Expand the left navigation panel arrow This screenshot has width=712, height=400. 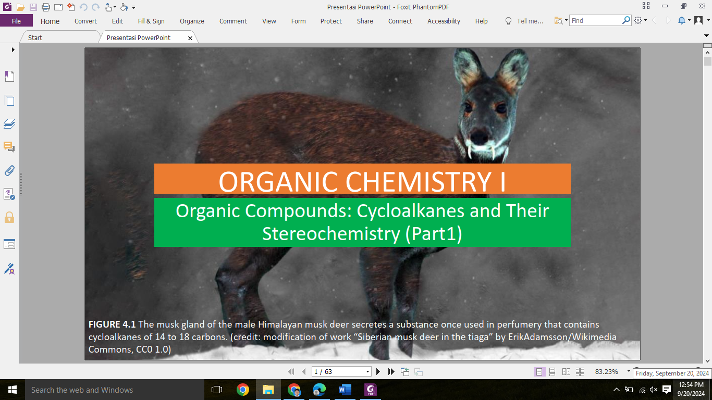tap(13, 49)
